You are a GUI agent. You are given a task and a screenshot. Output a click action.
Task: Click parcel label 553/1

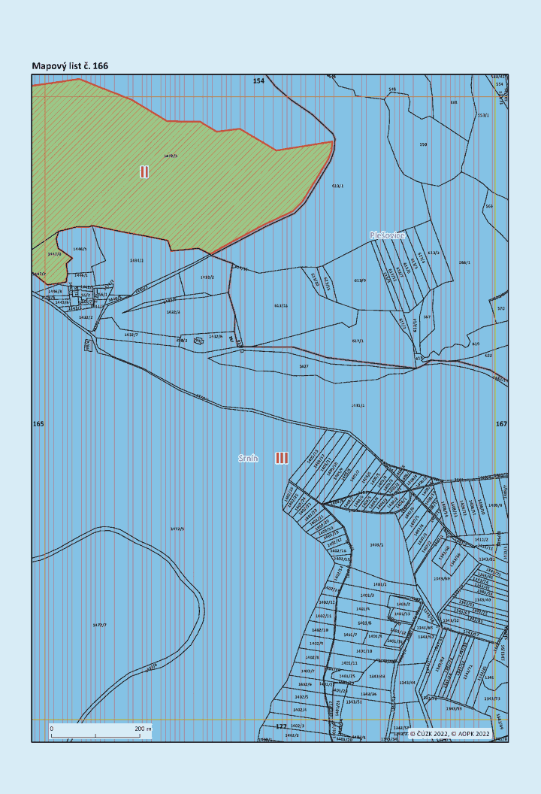tap(483, 116)
